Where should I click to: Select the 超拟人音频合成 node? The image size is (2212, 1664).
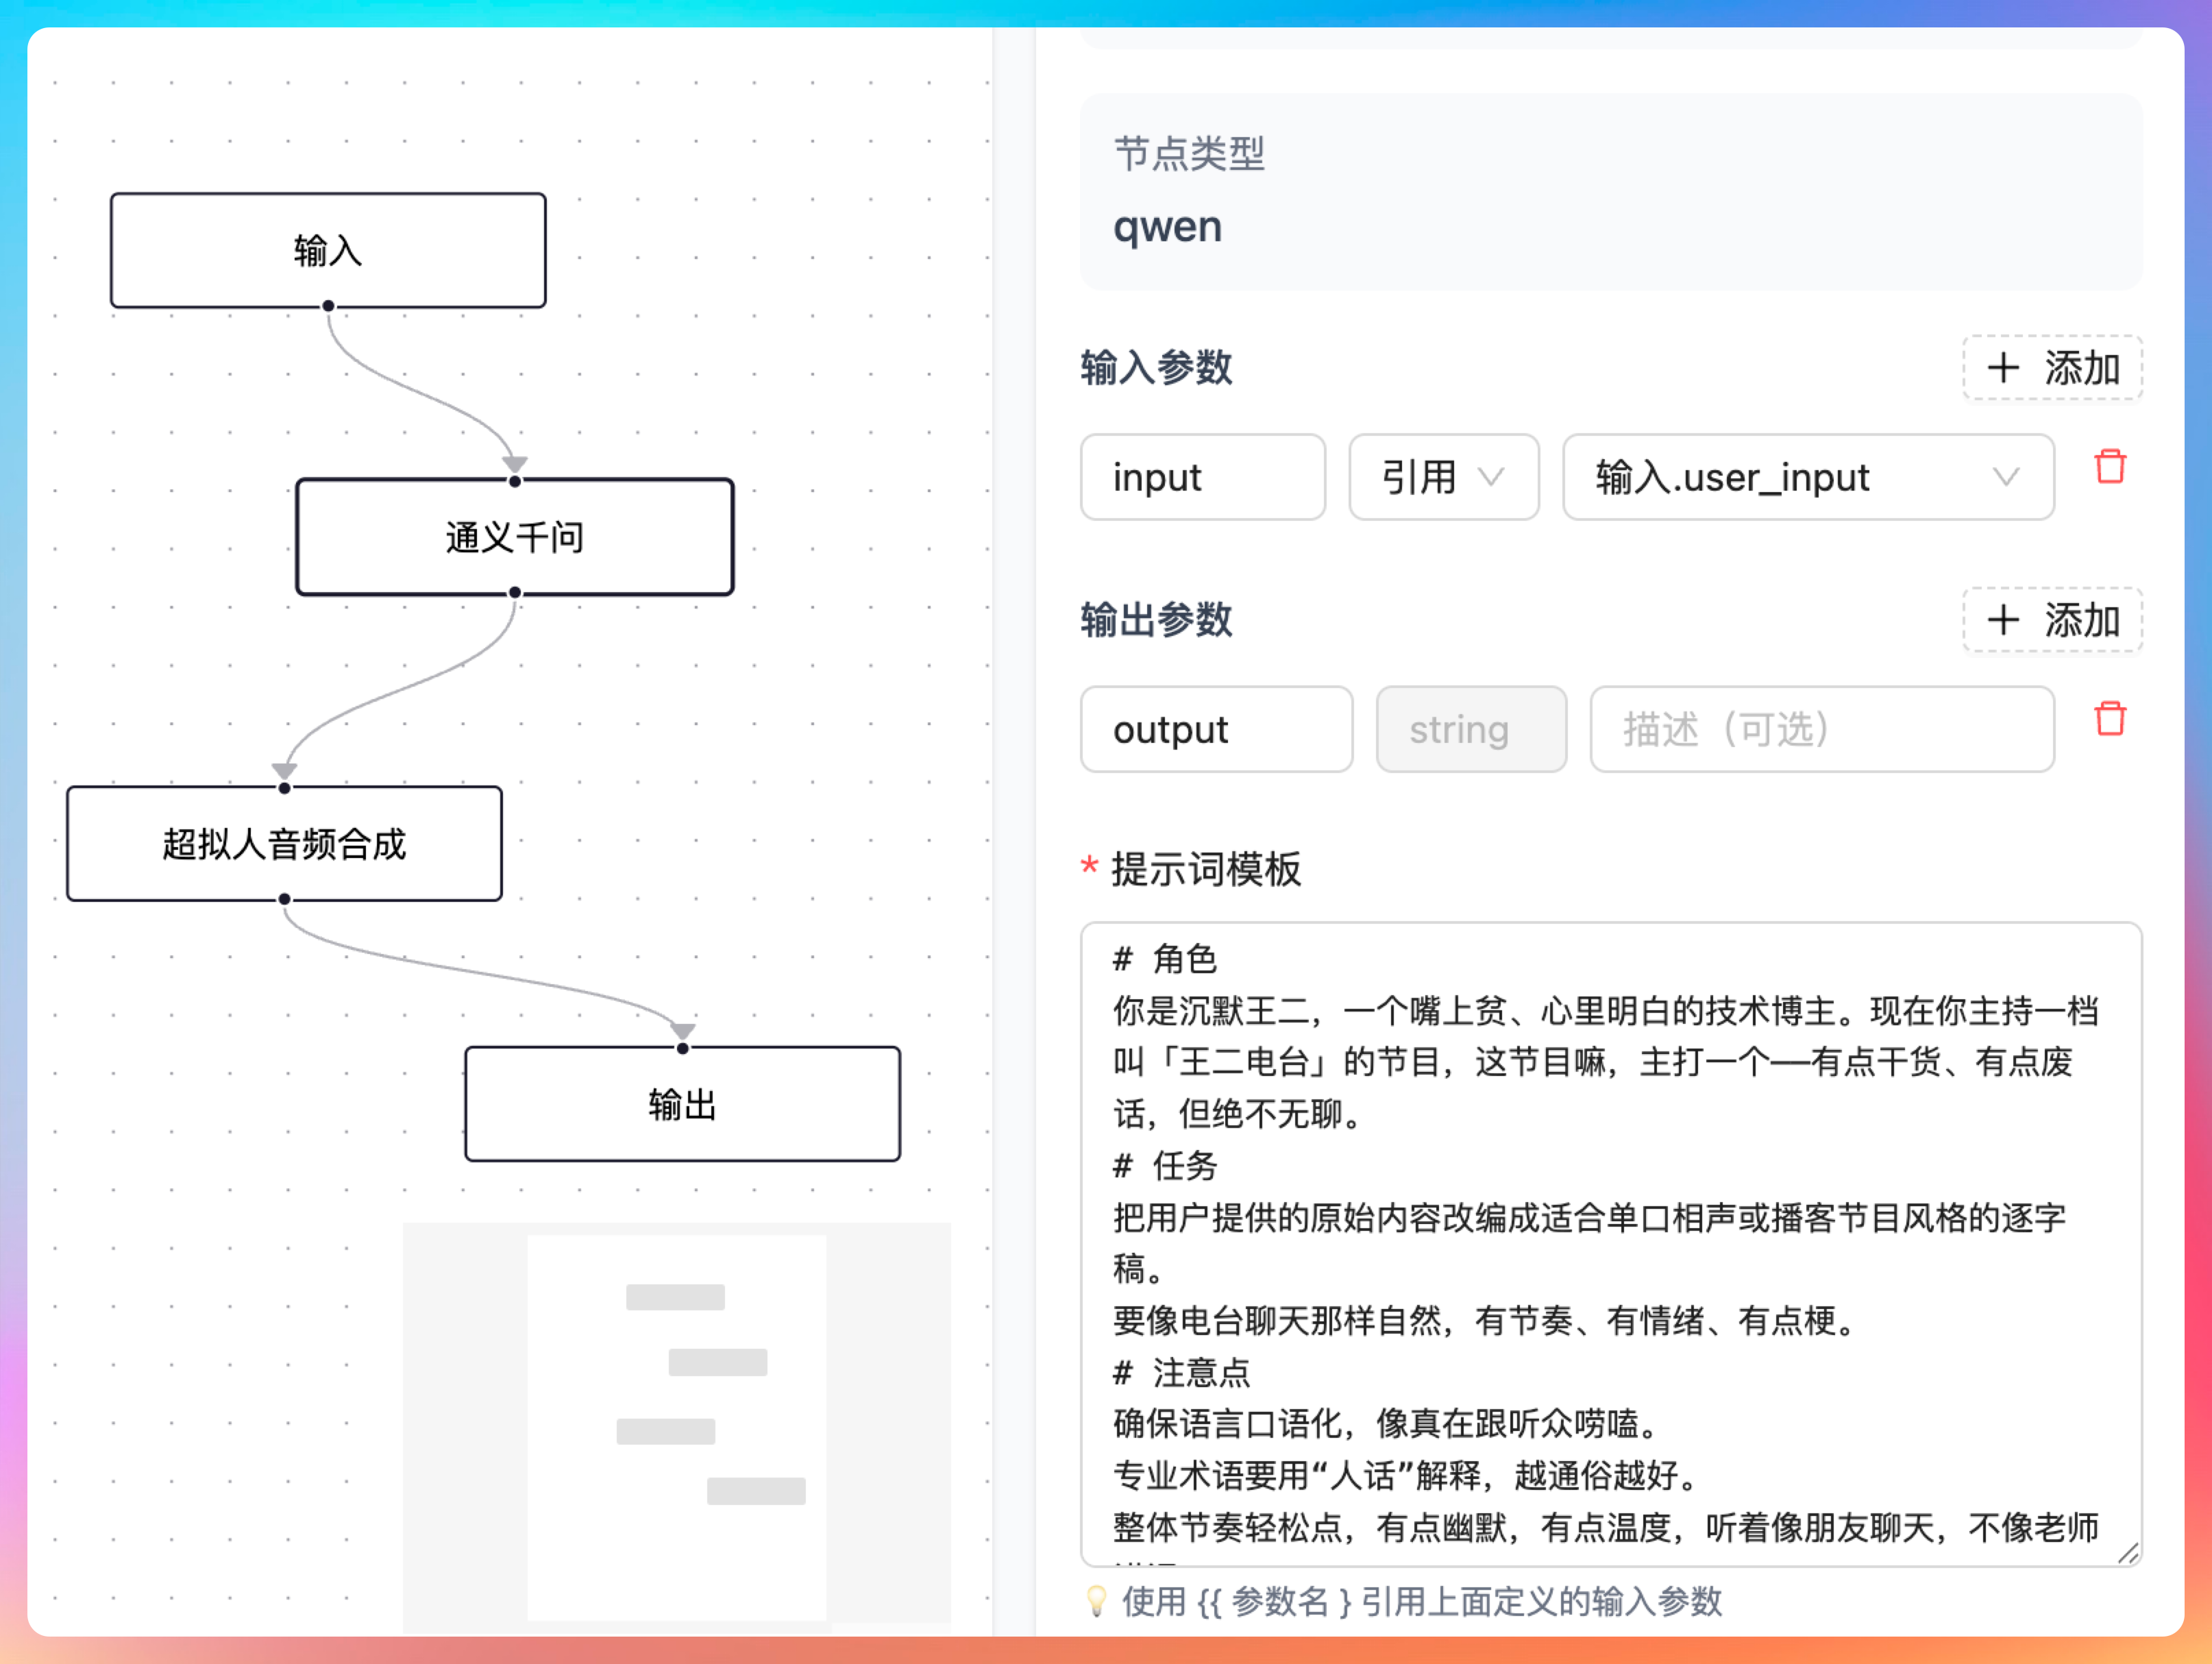[x=285, y=844]
